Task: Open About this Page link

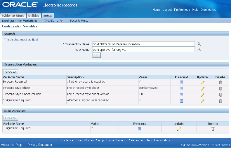Action: pyautogui.click(x=12, y=145)
